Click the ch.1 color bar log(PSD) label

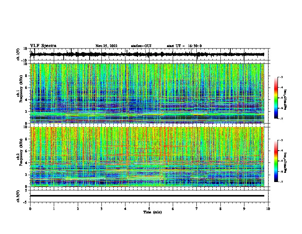[286, 100]
